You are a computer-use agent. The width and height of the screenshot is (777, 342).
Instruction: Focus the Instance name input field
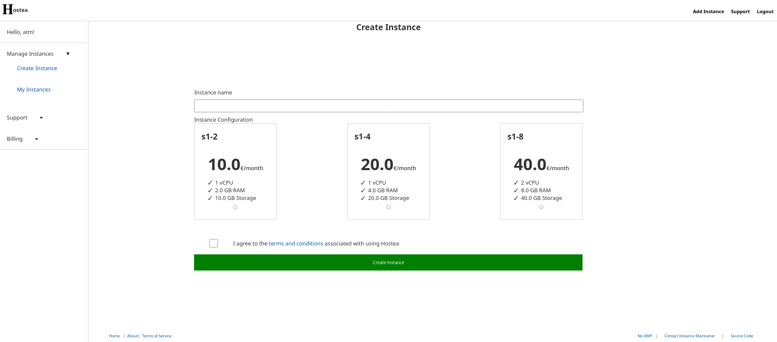pyautogui.click(x=388, y=106)
